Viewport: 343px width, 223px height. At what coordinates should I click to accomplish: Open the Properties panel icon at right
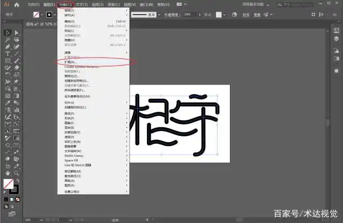(336, 30)
